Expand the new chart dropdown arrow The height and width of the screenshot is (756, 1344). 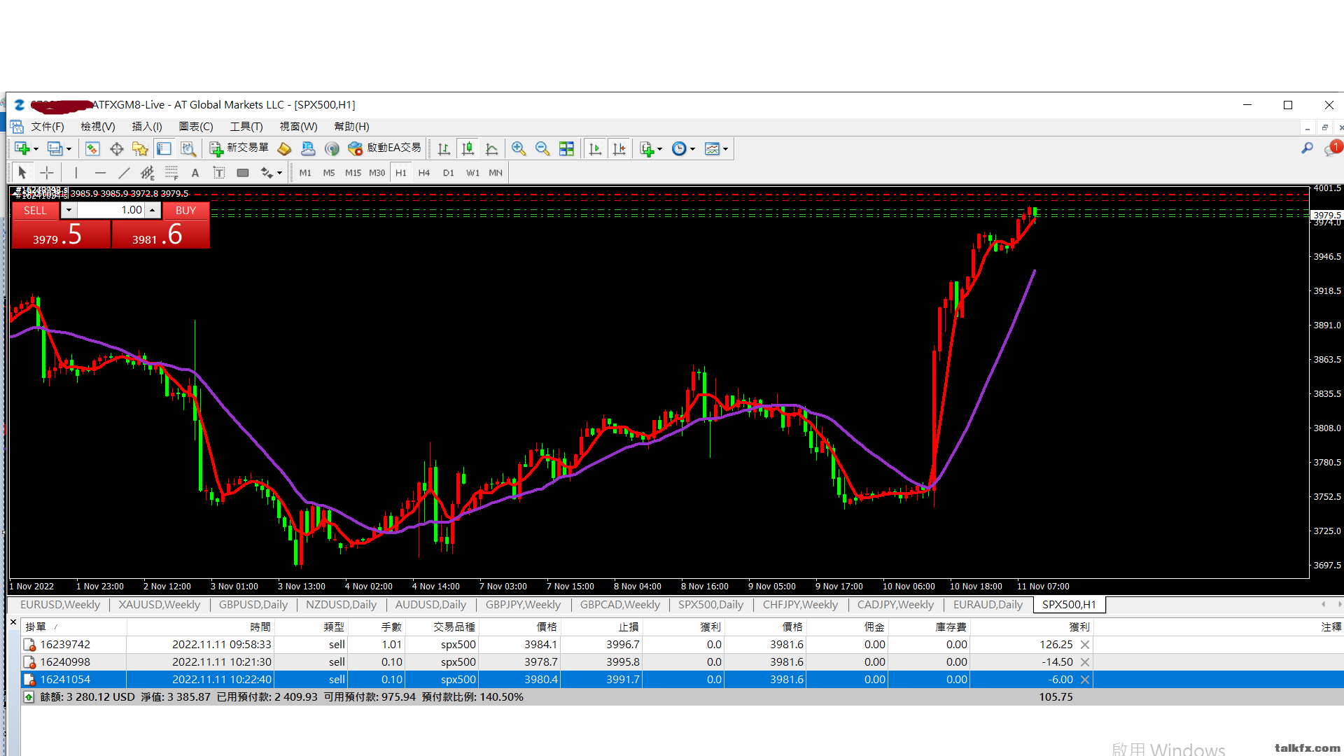click(36, 149)
